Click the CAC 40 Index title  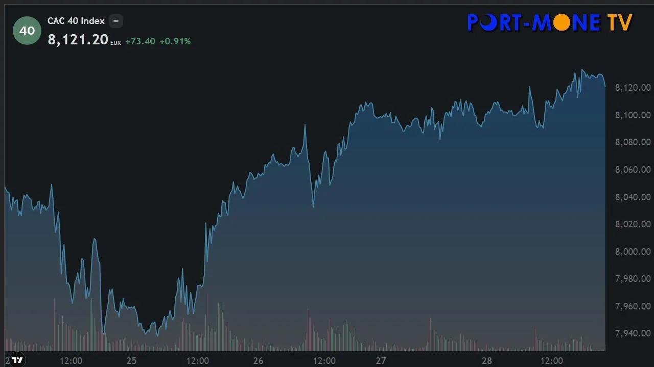[76, 21]
